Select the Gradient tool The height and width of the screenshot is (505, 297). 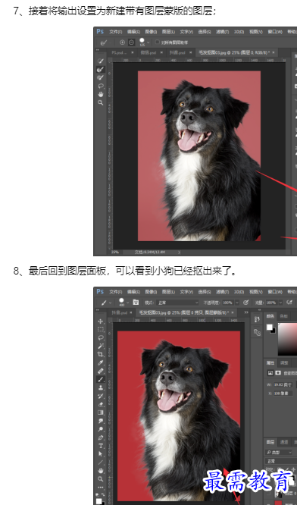101,412
